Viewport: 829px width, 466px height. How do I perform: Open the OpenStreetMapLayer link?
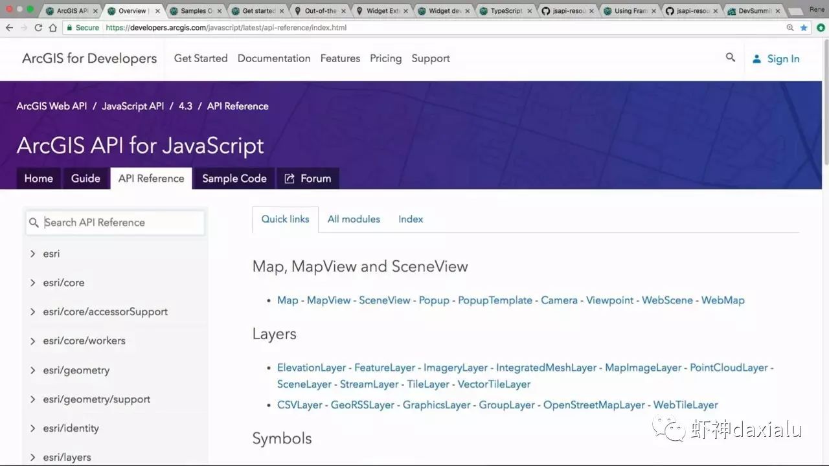594,405
